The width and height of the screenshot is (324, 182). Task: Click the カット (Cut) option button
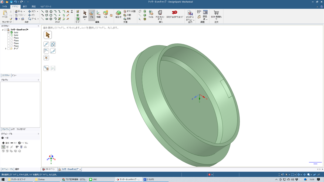coord(13,143)
